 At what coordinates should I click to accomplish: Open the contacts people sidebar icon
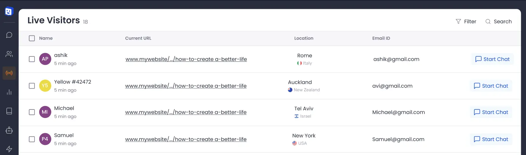pyautogui.click(x=9, y=54)
